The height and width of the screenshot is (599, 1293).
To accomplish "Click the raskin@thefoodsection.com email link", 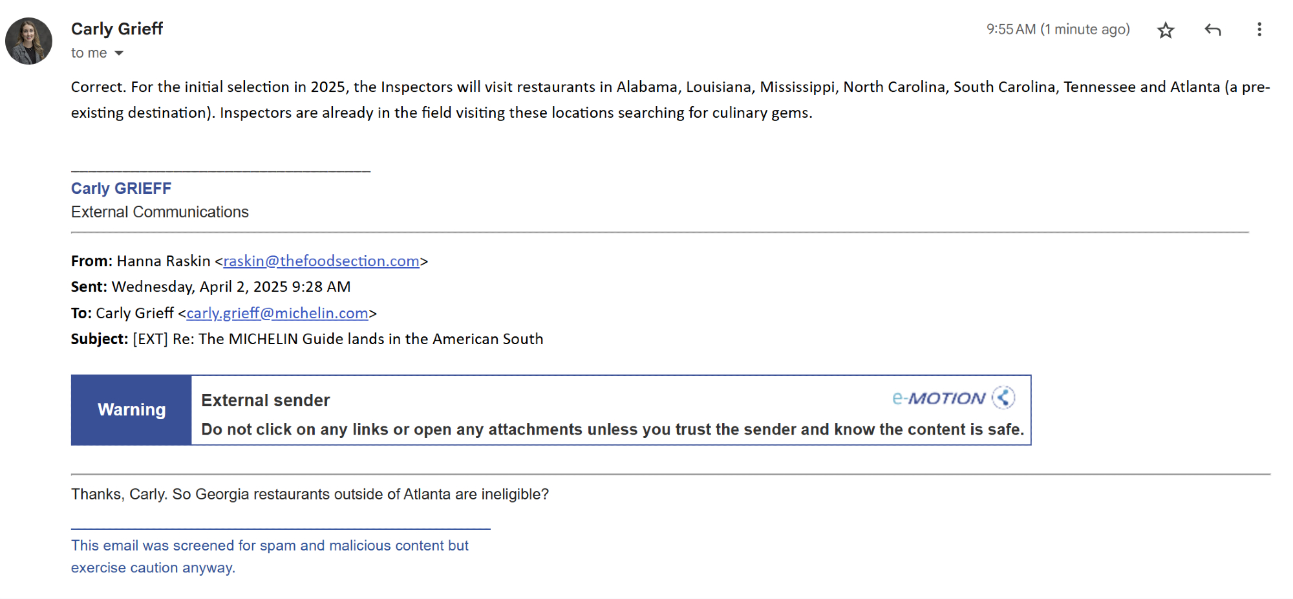I will click(x=321, y=261).
